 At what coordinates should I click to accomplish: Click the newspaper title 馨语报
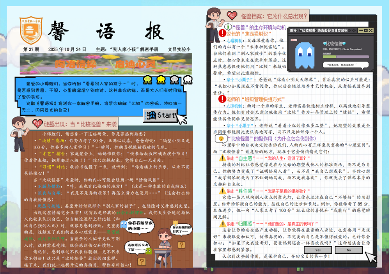point(106,31)
